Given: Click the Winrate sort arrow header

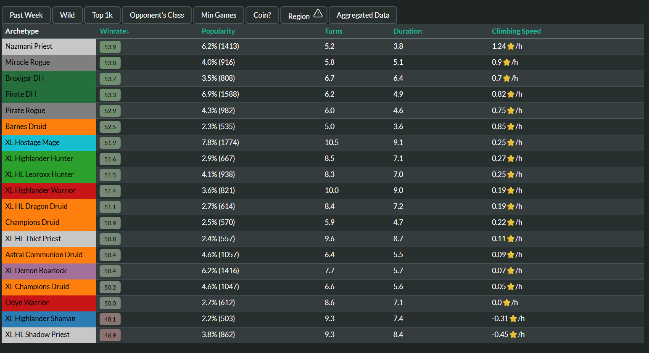Looking at the screenshot, I should tap(114, 31).
